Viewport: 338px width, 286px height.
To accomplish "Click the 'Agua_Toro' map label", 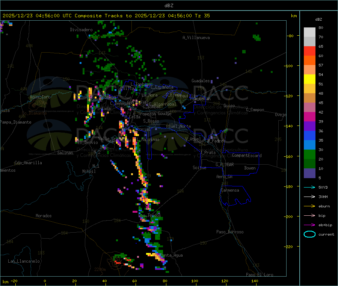I will click(x=40, y=97).
